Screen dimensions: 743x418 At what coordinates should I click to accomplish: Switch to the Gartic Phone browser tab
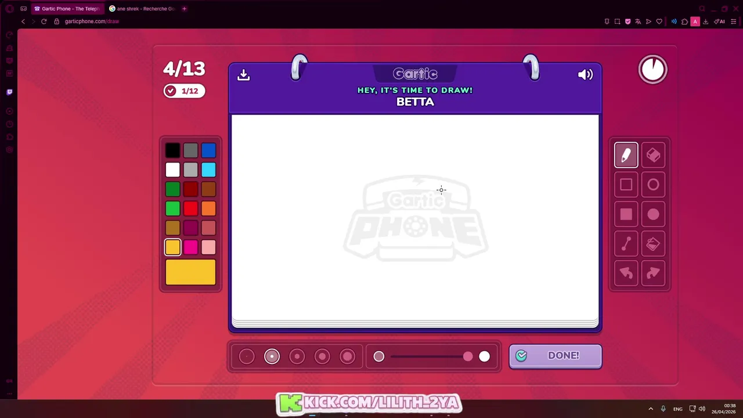67,9
